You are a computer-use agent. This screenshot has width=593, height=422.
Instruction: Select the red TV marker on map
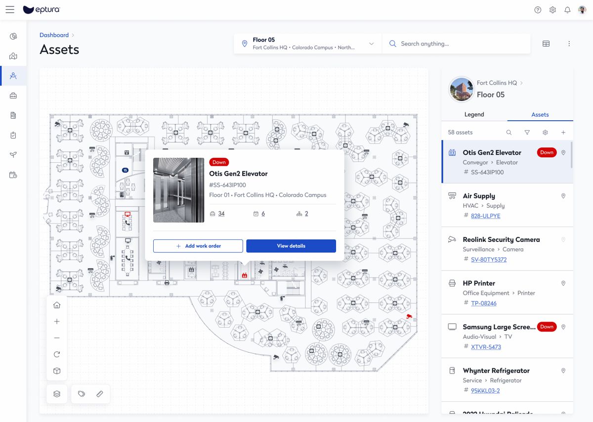point(127,214)
